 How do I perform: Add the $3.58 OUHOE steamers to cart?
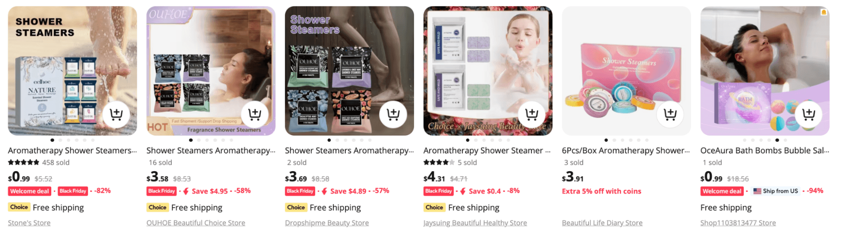click(x=254, y=114)
